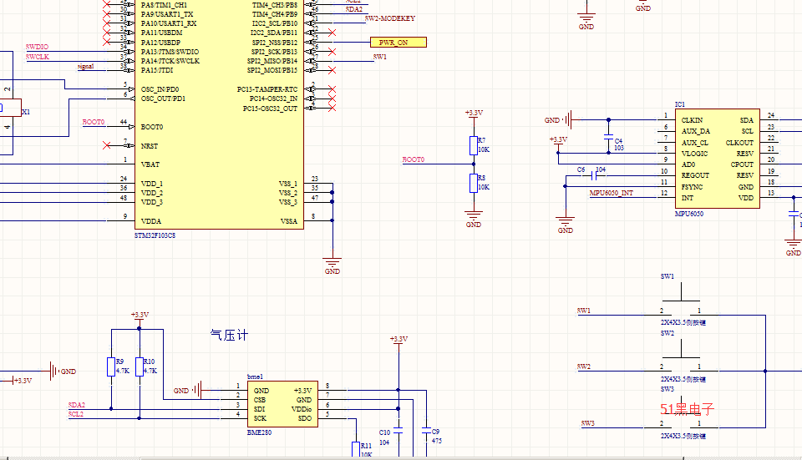802x460 pixels.
Task: Click the SDA2 net label near R9
Action: pos(77,405)
